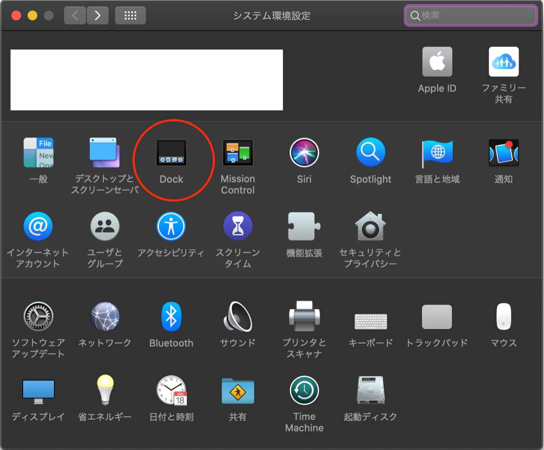Image resolution: width=544 pixels, height=450 pixels.
Task: Click the forward navigation arrow
Action: point(97,15)
